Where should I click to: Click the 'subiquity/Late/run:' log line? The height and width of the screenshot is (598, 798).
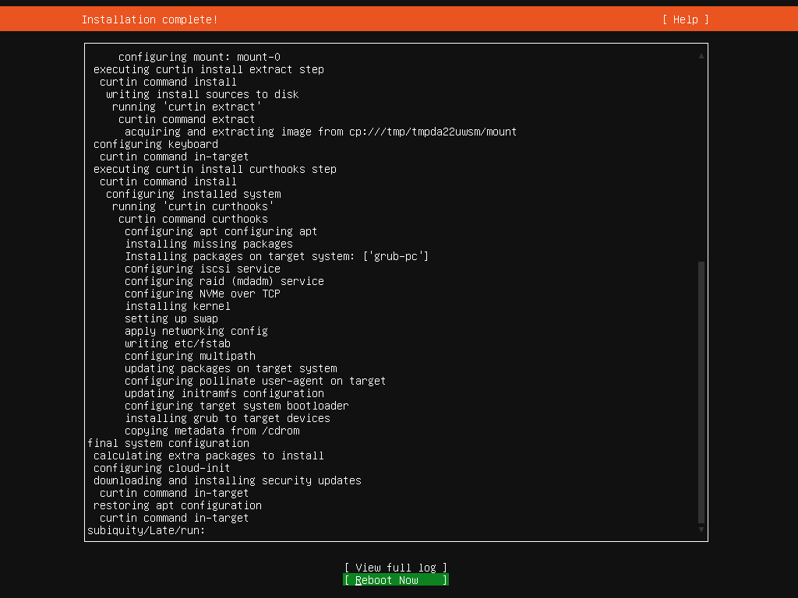pos(146,530)
